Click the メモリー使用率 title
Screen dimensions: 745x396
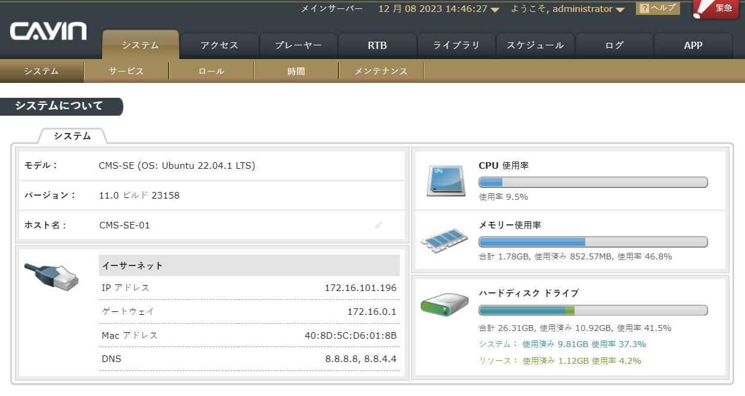coord(510,225)
